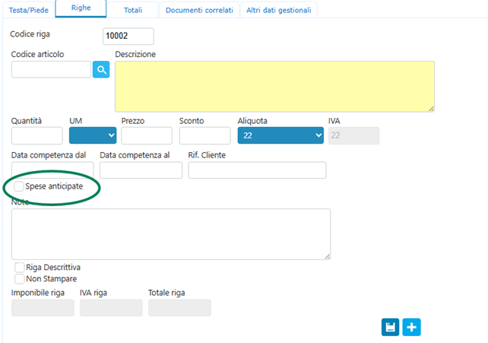Open the Totali tab
Screen dimensions: 488x343
pyautogui.click(x=132, y=9)
